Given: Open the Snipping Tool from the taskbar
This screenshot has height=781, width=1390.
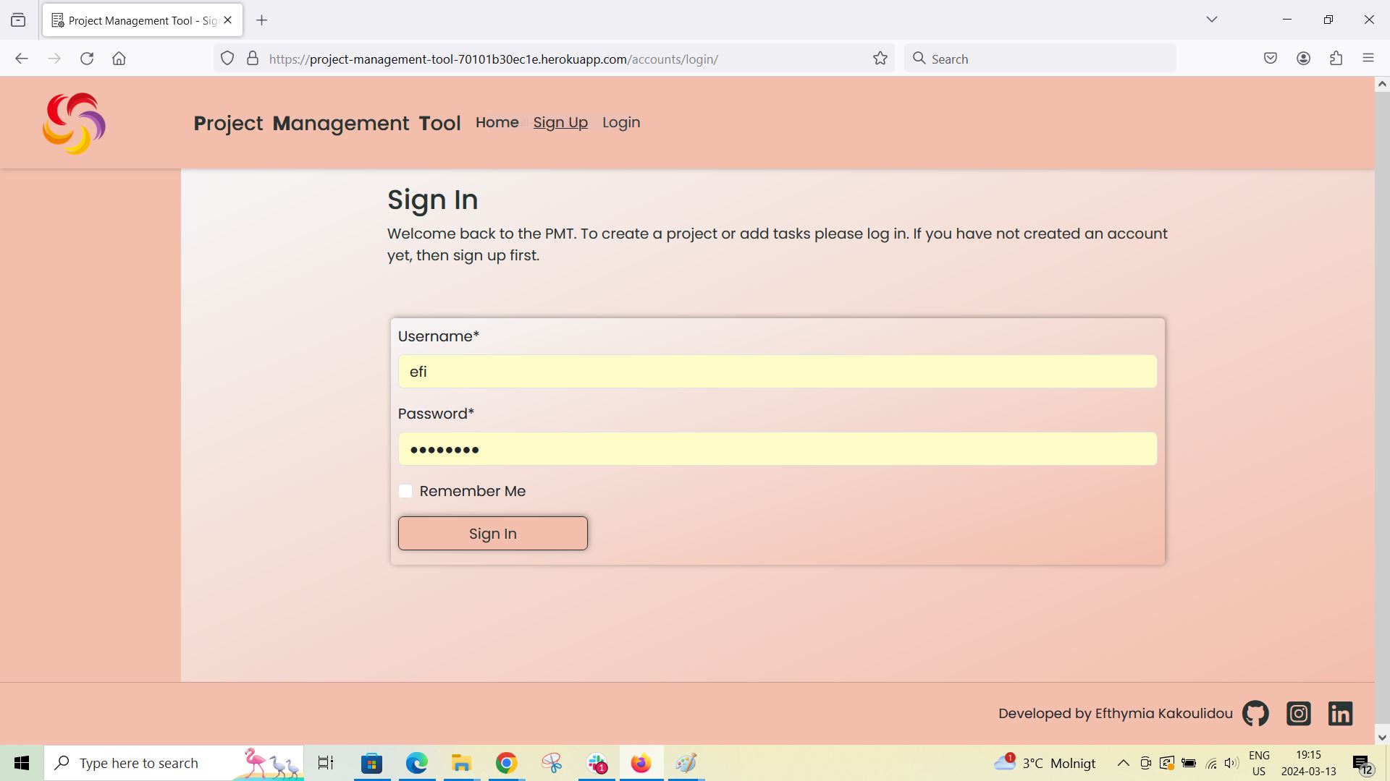Looking at the screenshot, I should click(552, 763).
